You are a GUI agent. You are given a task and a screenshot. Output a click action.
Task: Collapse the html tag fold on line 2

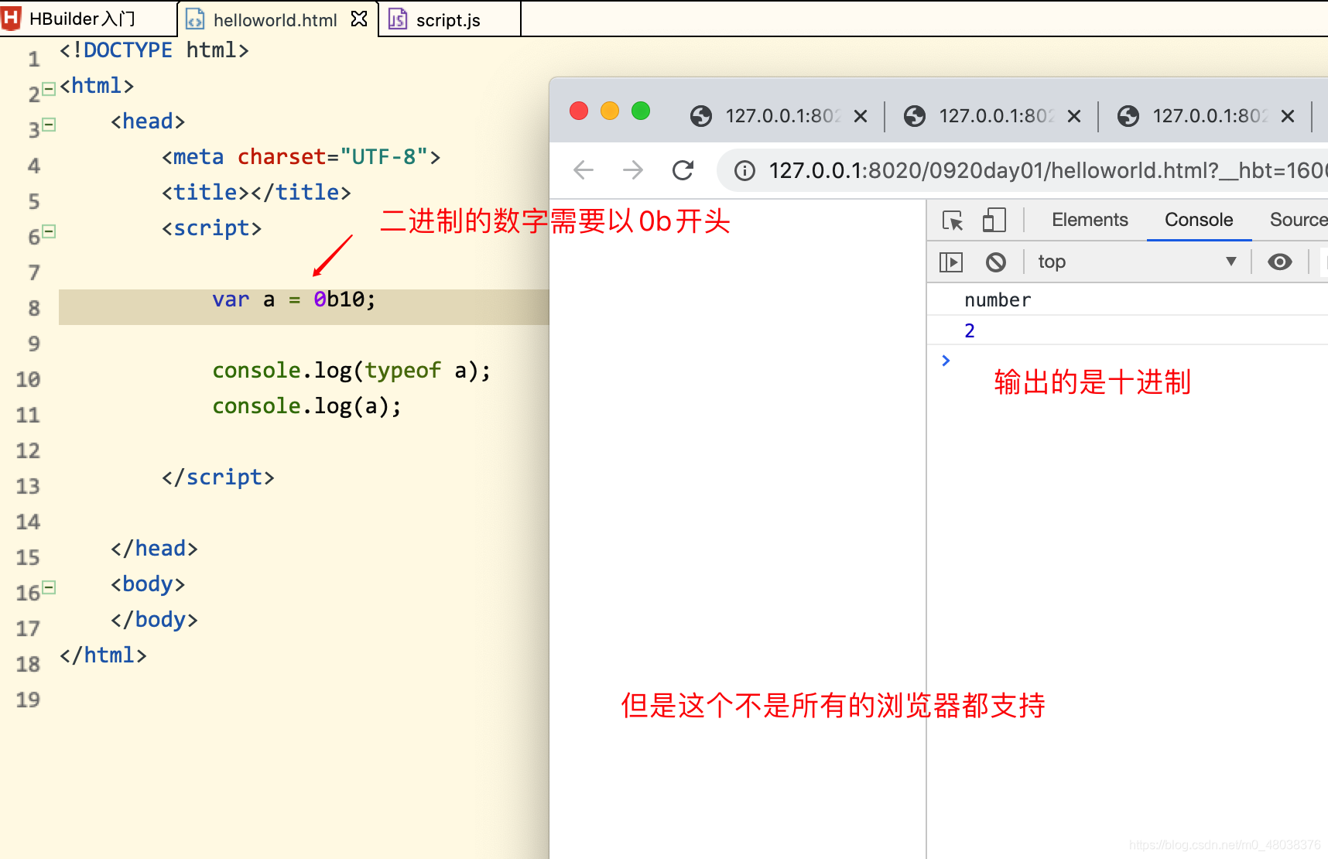coord(49,89)
